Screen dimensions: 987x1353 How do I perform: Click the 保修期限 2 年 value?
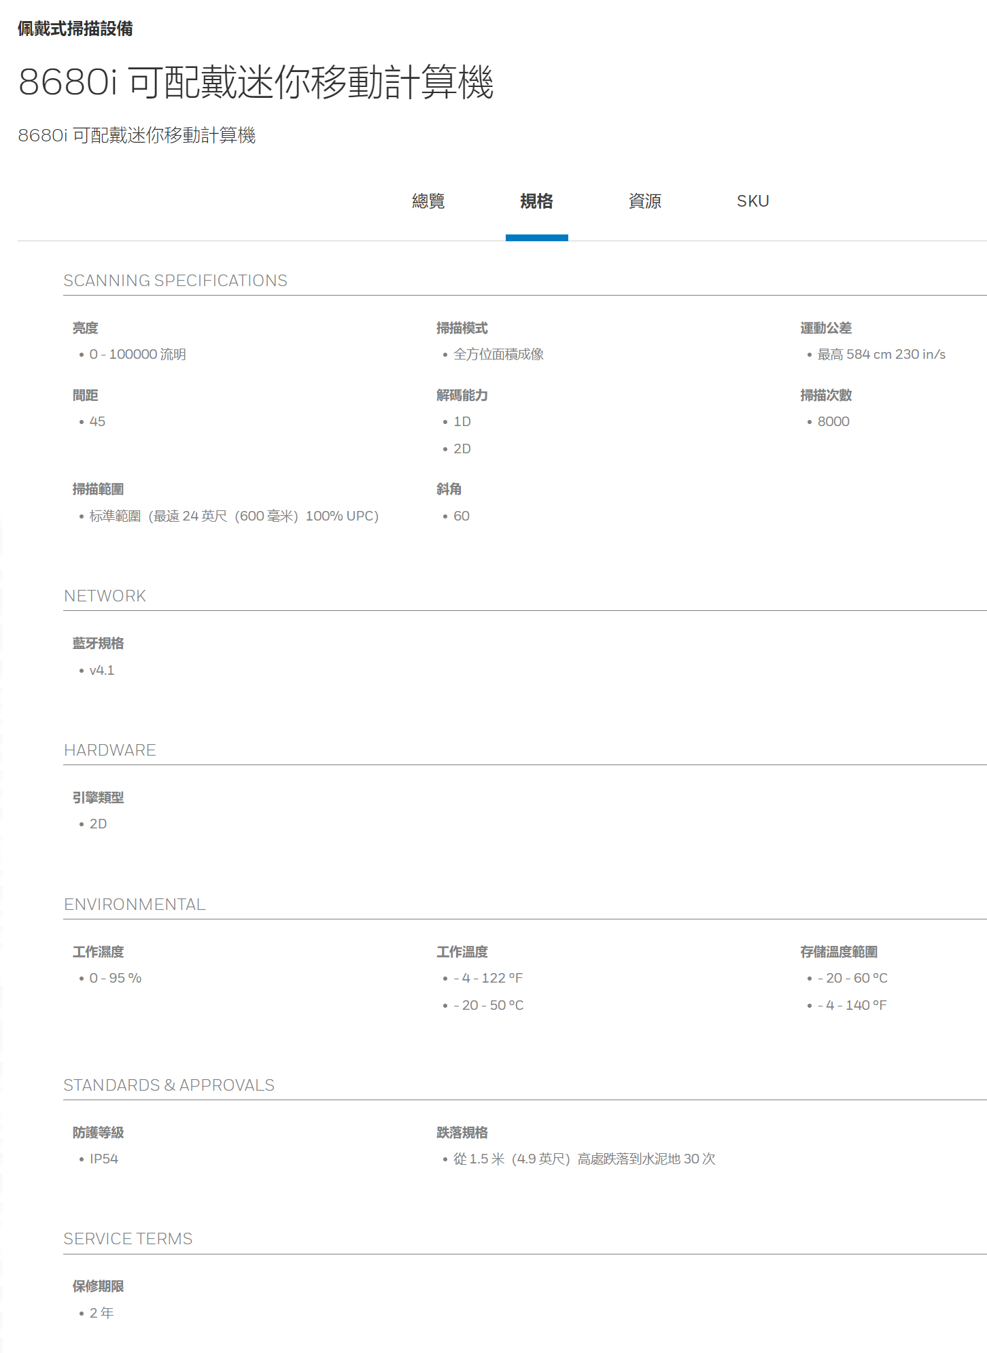[102, 1314]
